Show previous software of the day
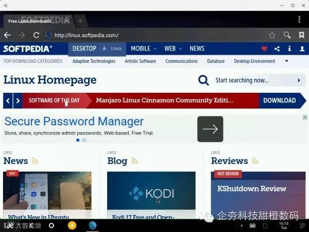The image size is (309, 232). click(8, 101)
